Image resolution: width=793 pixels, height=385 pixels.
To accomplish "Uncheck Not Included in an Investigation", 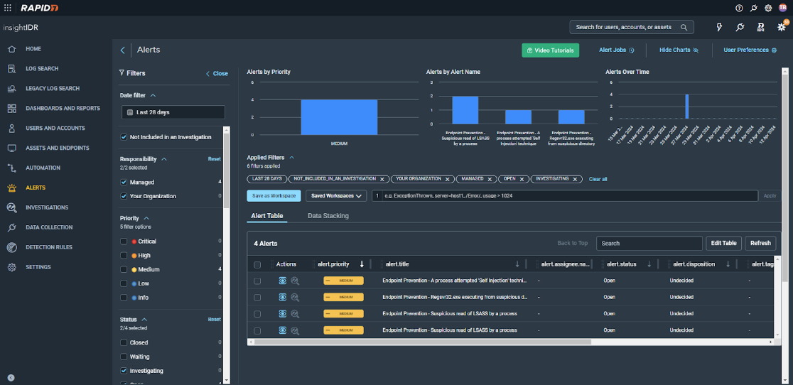I will point(124,137).
